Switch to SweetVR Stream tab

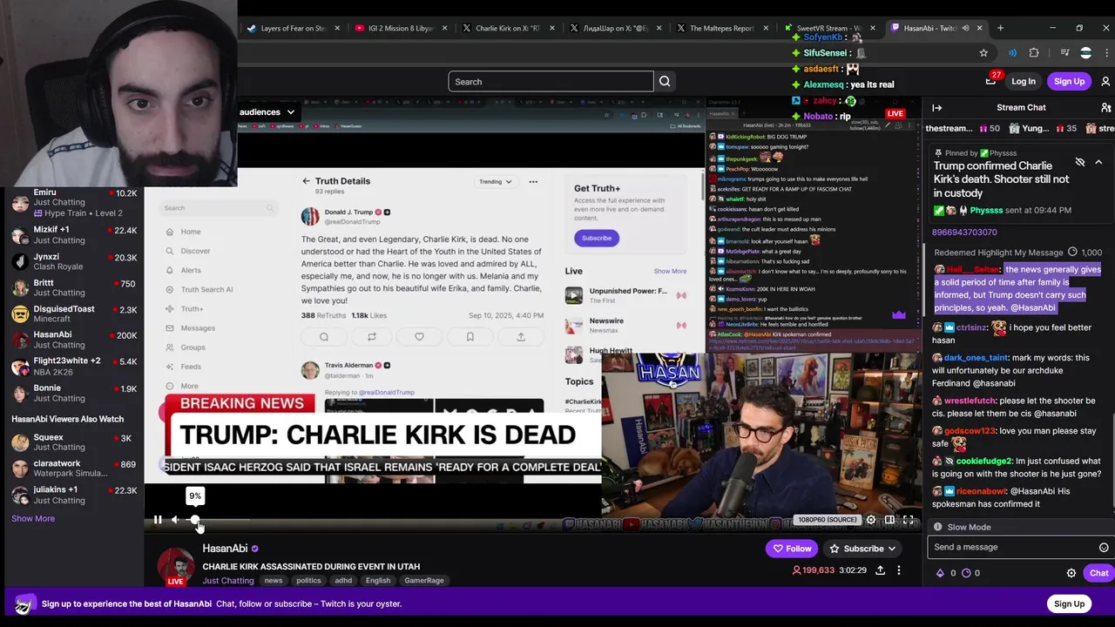click(828, 28)
